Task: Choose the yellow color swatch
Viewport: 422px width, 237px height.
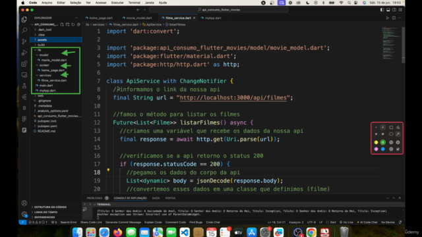Action: click(376, 142)
